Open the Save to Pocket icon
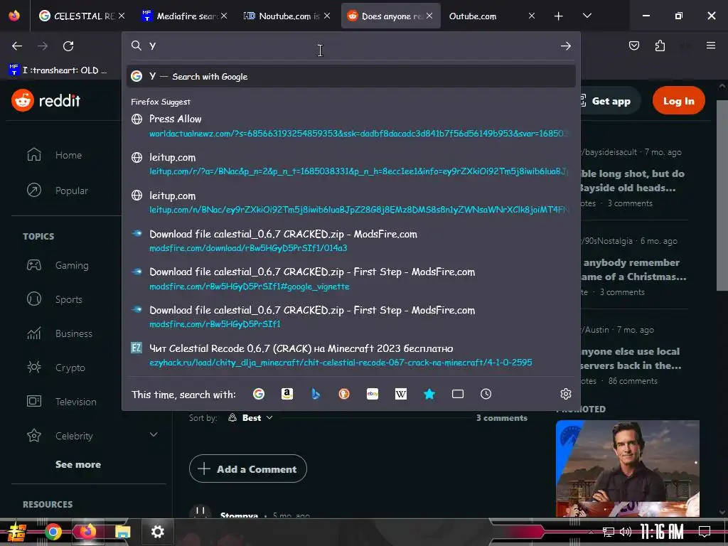The width and height of the screenshot is (728, 546). coord(634,45)
